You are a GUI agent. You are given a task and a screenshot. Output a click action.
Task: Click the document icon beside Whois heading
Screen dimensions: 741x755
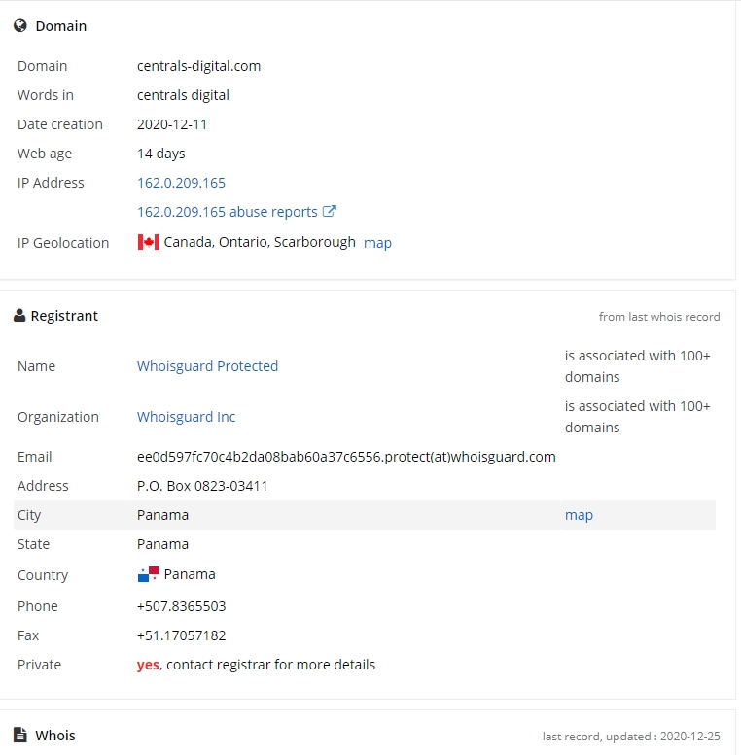pyautogui.click(x=20, y=735)
